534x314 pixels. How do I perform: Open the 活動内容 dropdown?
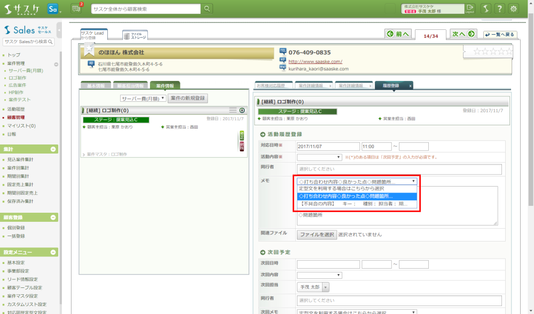(319, 157)
